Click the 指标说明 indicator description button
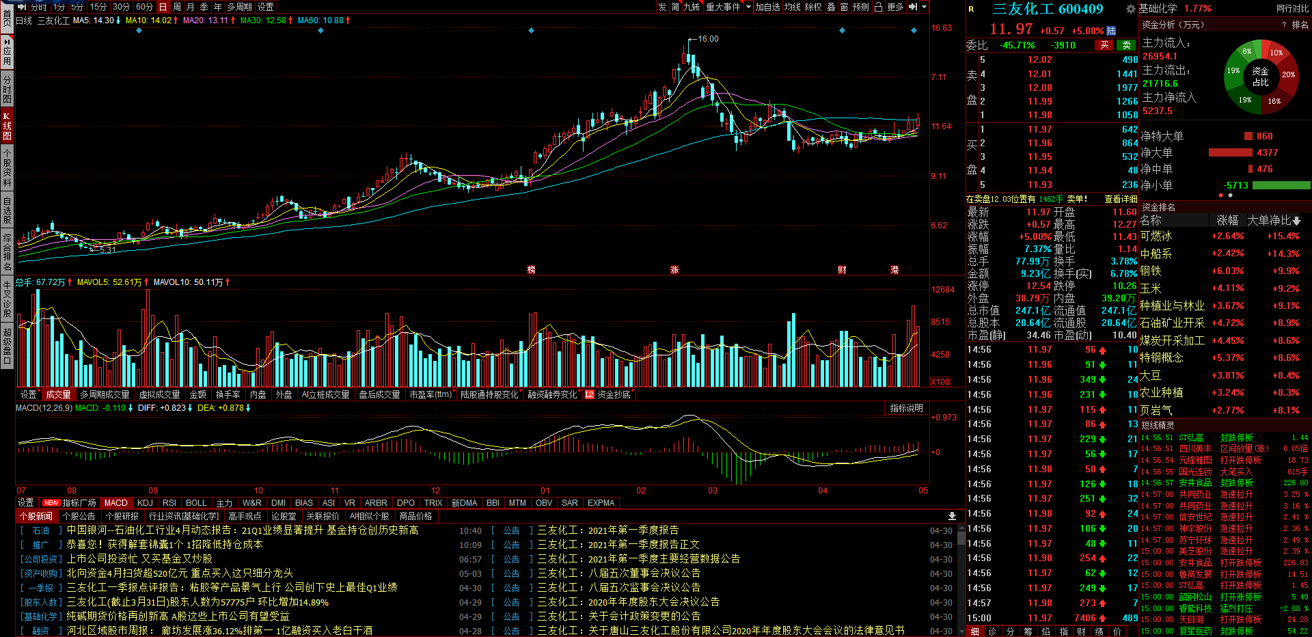 click(x=906, y=408)
